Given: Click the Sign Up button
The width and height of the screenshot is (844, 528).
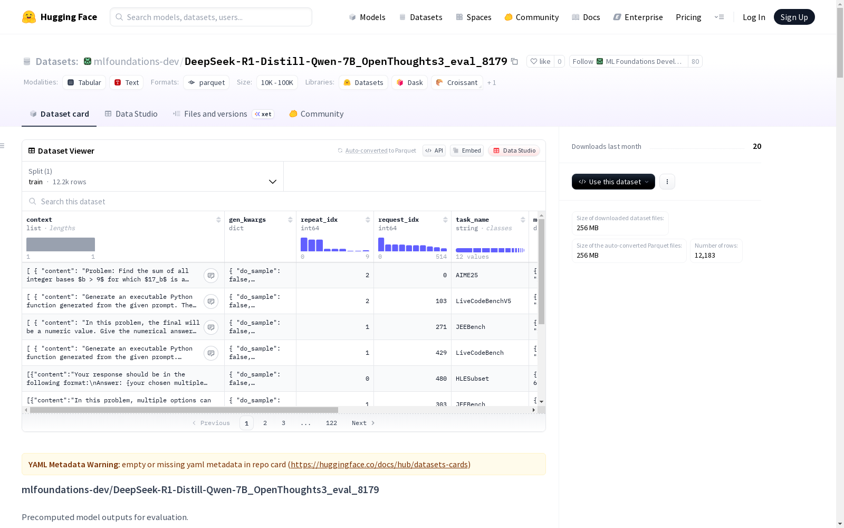Looking at the screenshot, I should (x=794, y=17).
